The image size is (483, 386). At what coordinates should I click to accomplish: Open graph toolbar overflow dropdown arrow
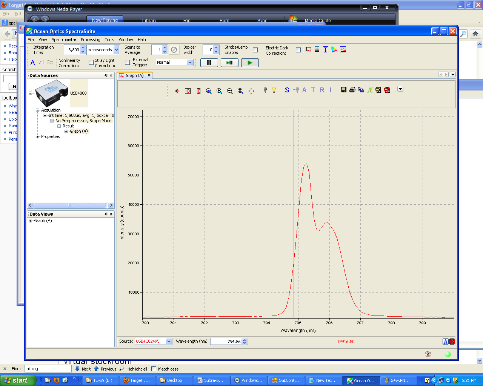400,89
